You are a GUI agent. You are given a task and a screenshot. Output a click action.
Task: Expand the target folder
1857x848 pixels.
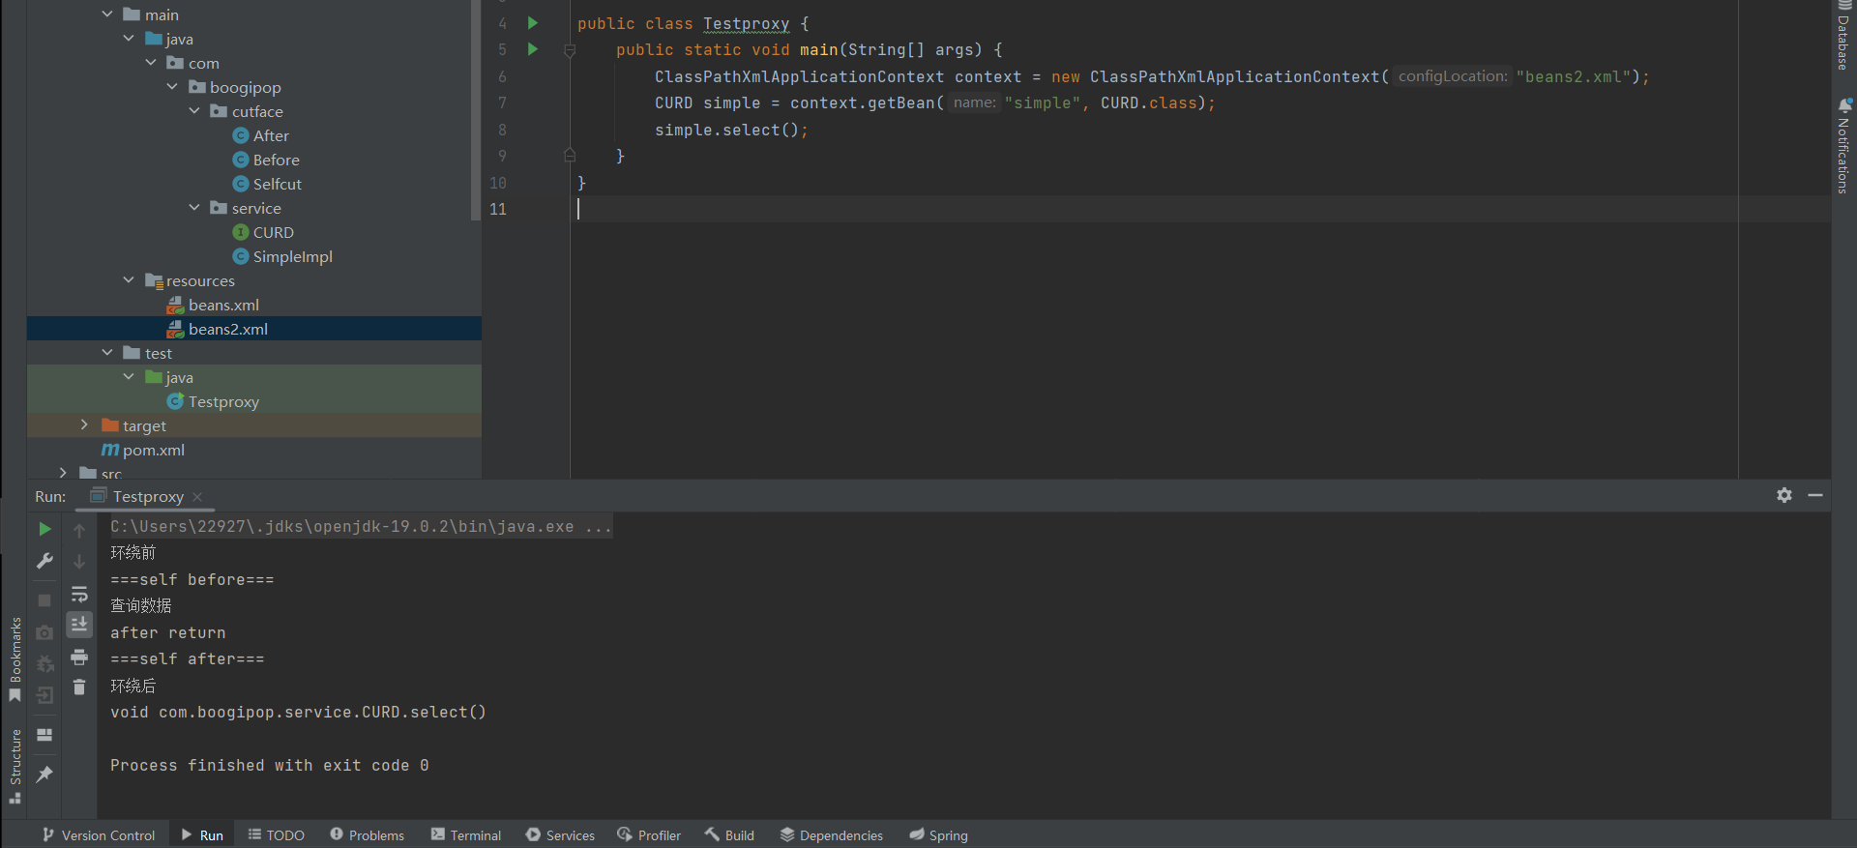click(x=84, y=425)
